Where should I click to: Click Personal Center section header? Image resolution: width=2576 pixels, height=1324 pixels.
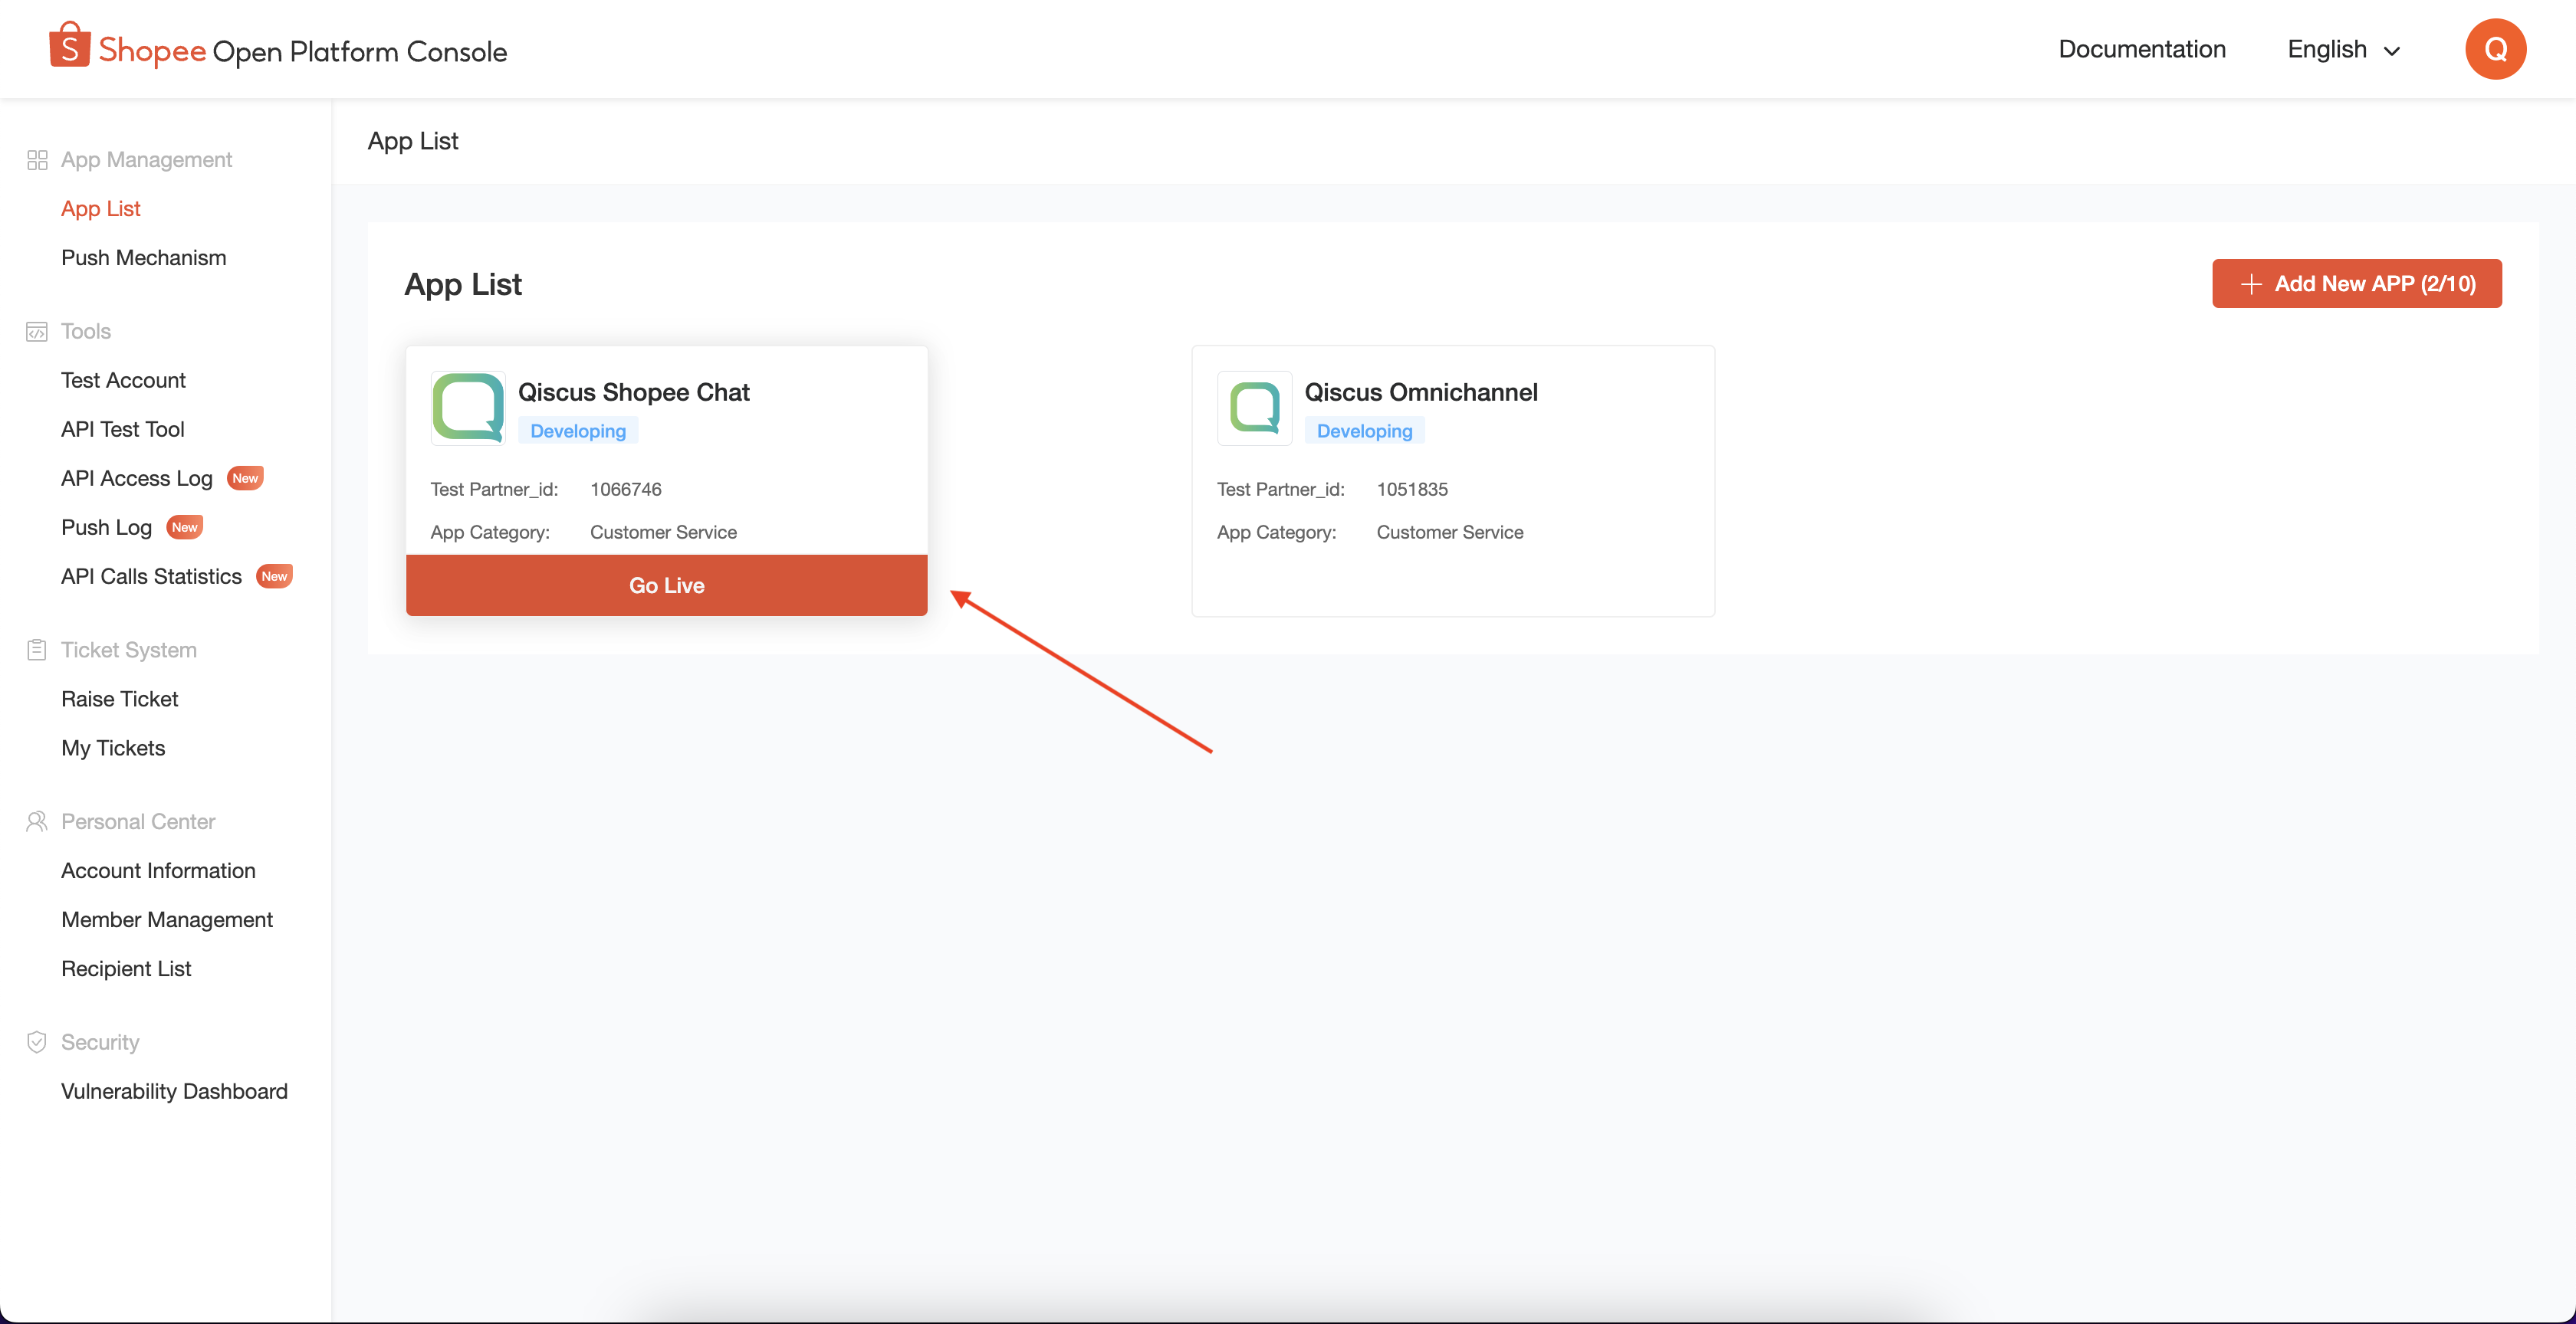(x=138, y=821)
